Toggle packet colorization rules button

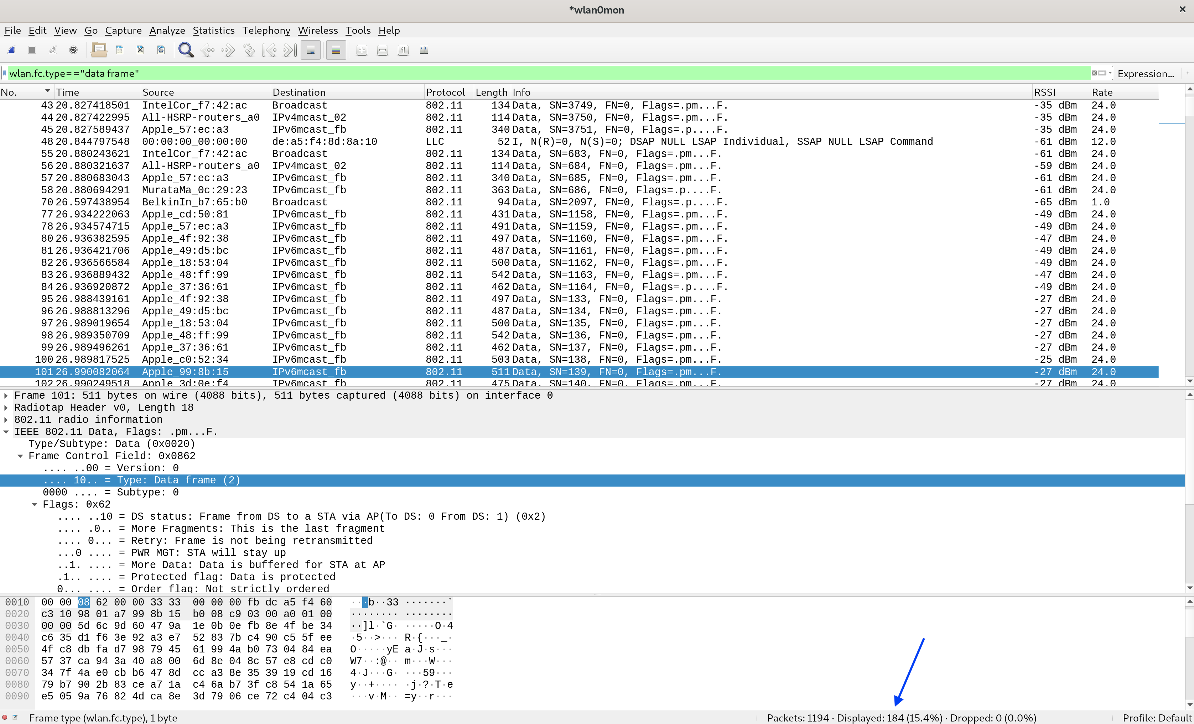pyautogui.click(x=336, y=50)
